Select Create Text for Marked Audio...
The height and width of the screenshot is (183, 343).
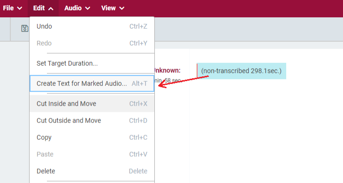coord(92,84)
